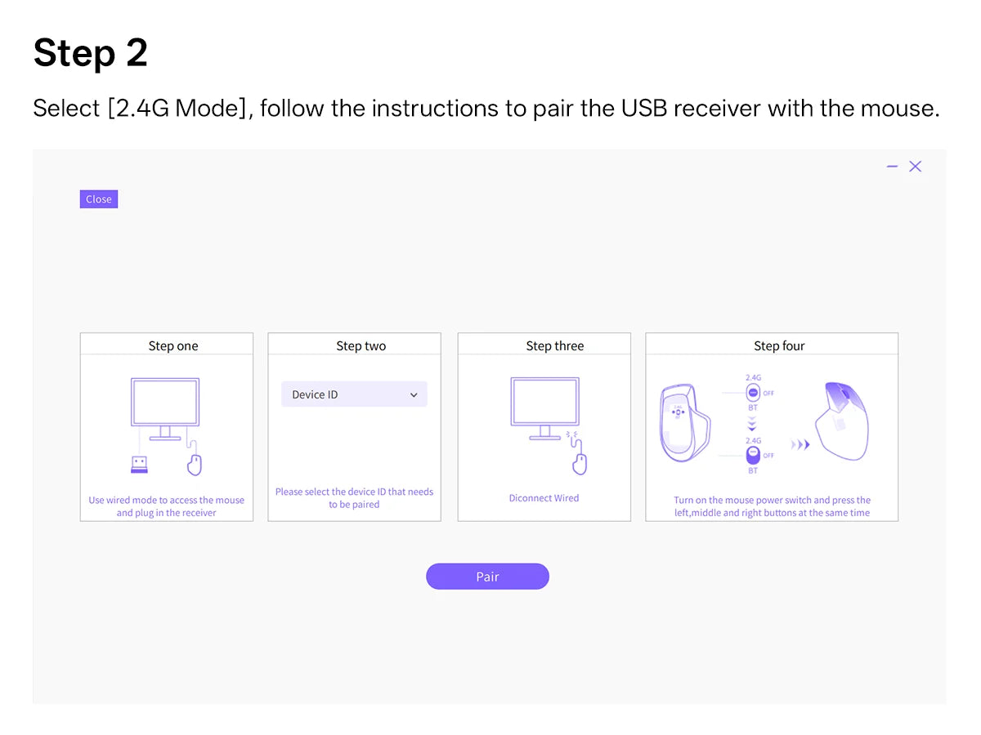Image resolution: width=981 pixels, height=735 pixels.
Task: Click the purple Pair button
Action: pyautogui.click(x=487, y=577)
